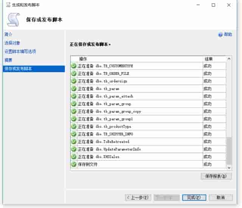Click the list scrollbar down arrow
This screenshot has width=242, height=208.
pyautogui.click(x=229, y=167)
